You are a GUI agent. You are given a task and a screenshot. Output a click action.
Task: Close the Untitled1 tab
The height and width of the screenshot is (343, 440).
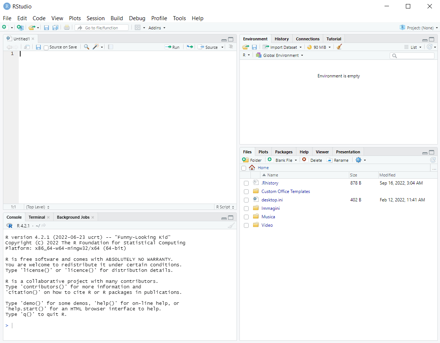(x=33, y=39)
